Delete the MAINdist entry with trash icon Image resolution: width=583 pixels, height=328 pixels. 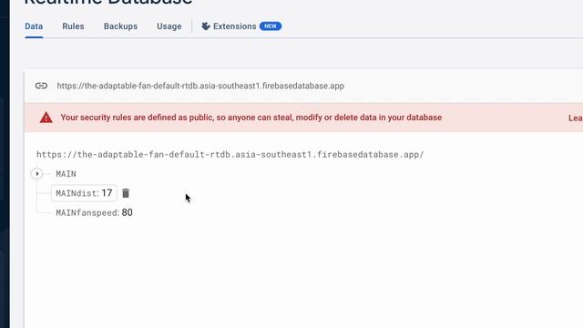tap(126, 193)
